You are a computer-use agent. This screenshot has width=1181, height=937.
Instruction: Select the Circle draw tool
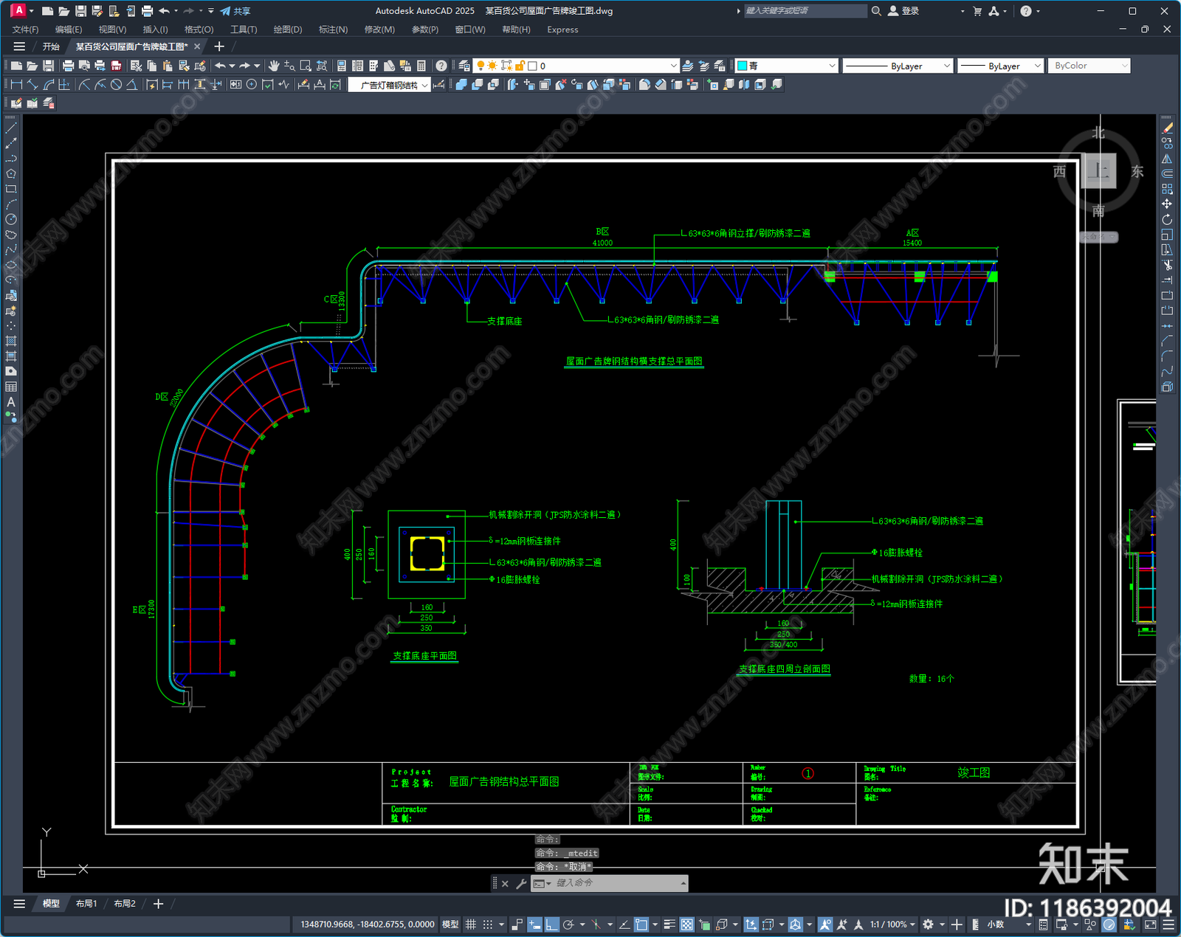coord(11,219)
